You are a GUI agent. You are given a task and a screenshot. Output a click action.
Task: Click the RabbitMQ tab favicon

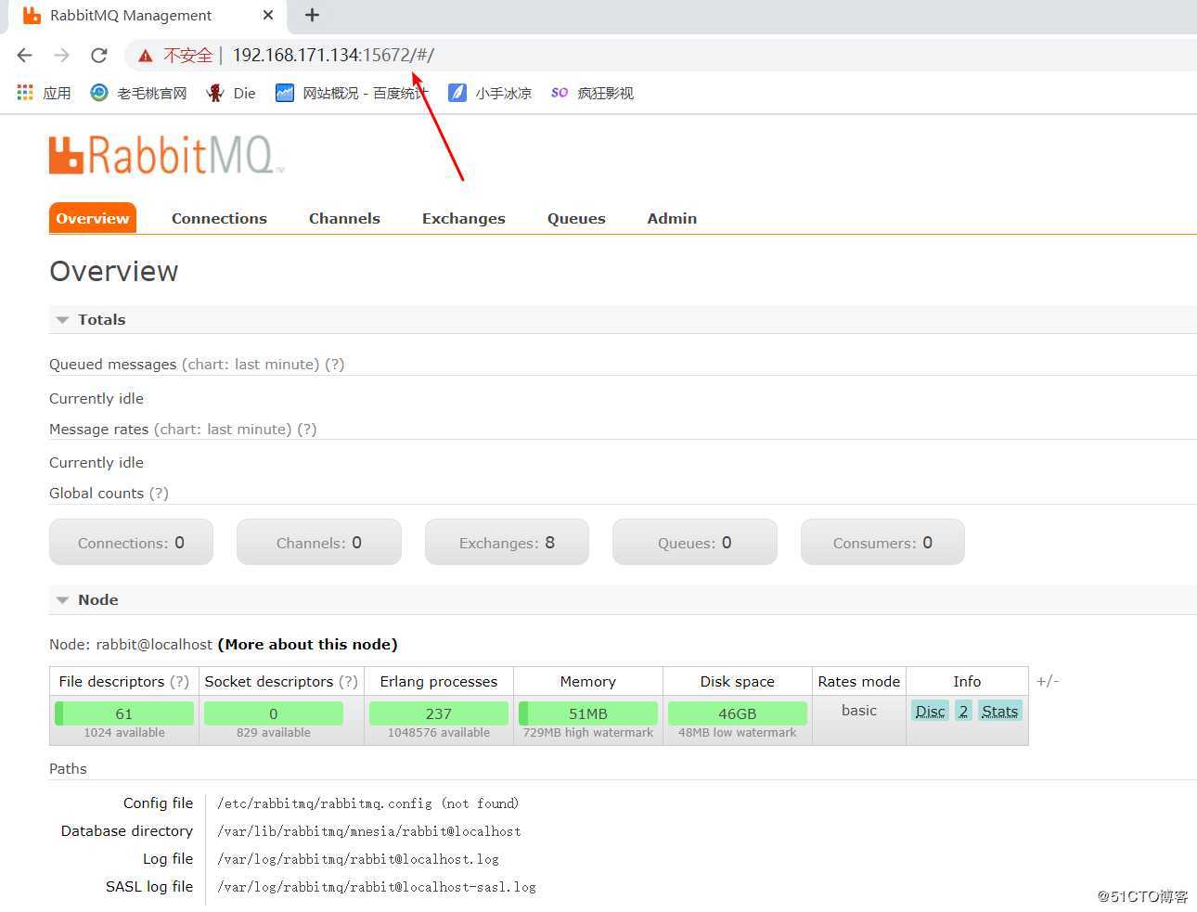pyautogui.click(x=32, y=15)
